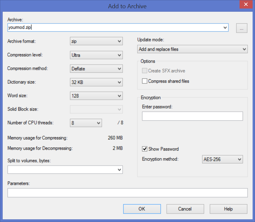Click the Archive filename text field
Screen dimensions: 255x222
click(115, 28)
